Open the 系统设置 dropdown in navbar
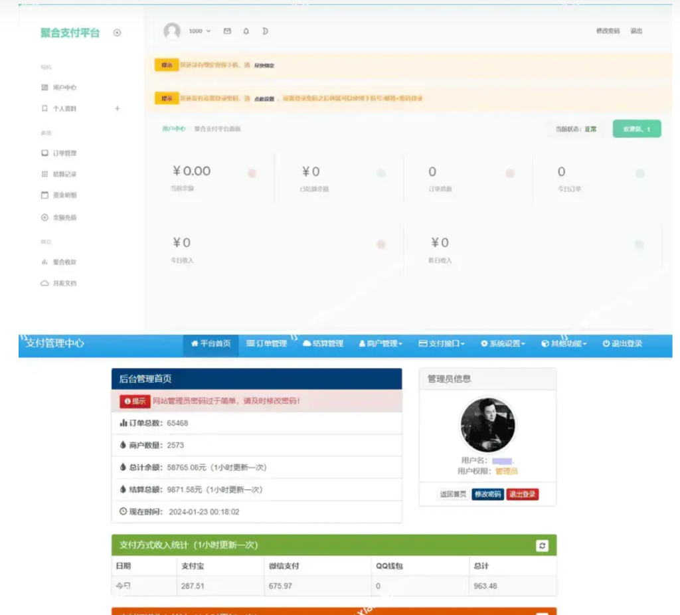The image size is (680, 615). (503, 343)
